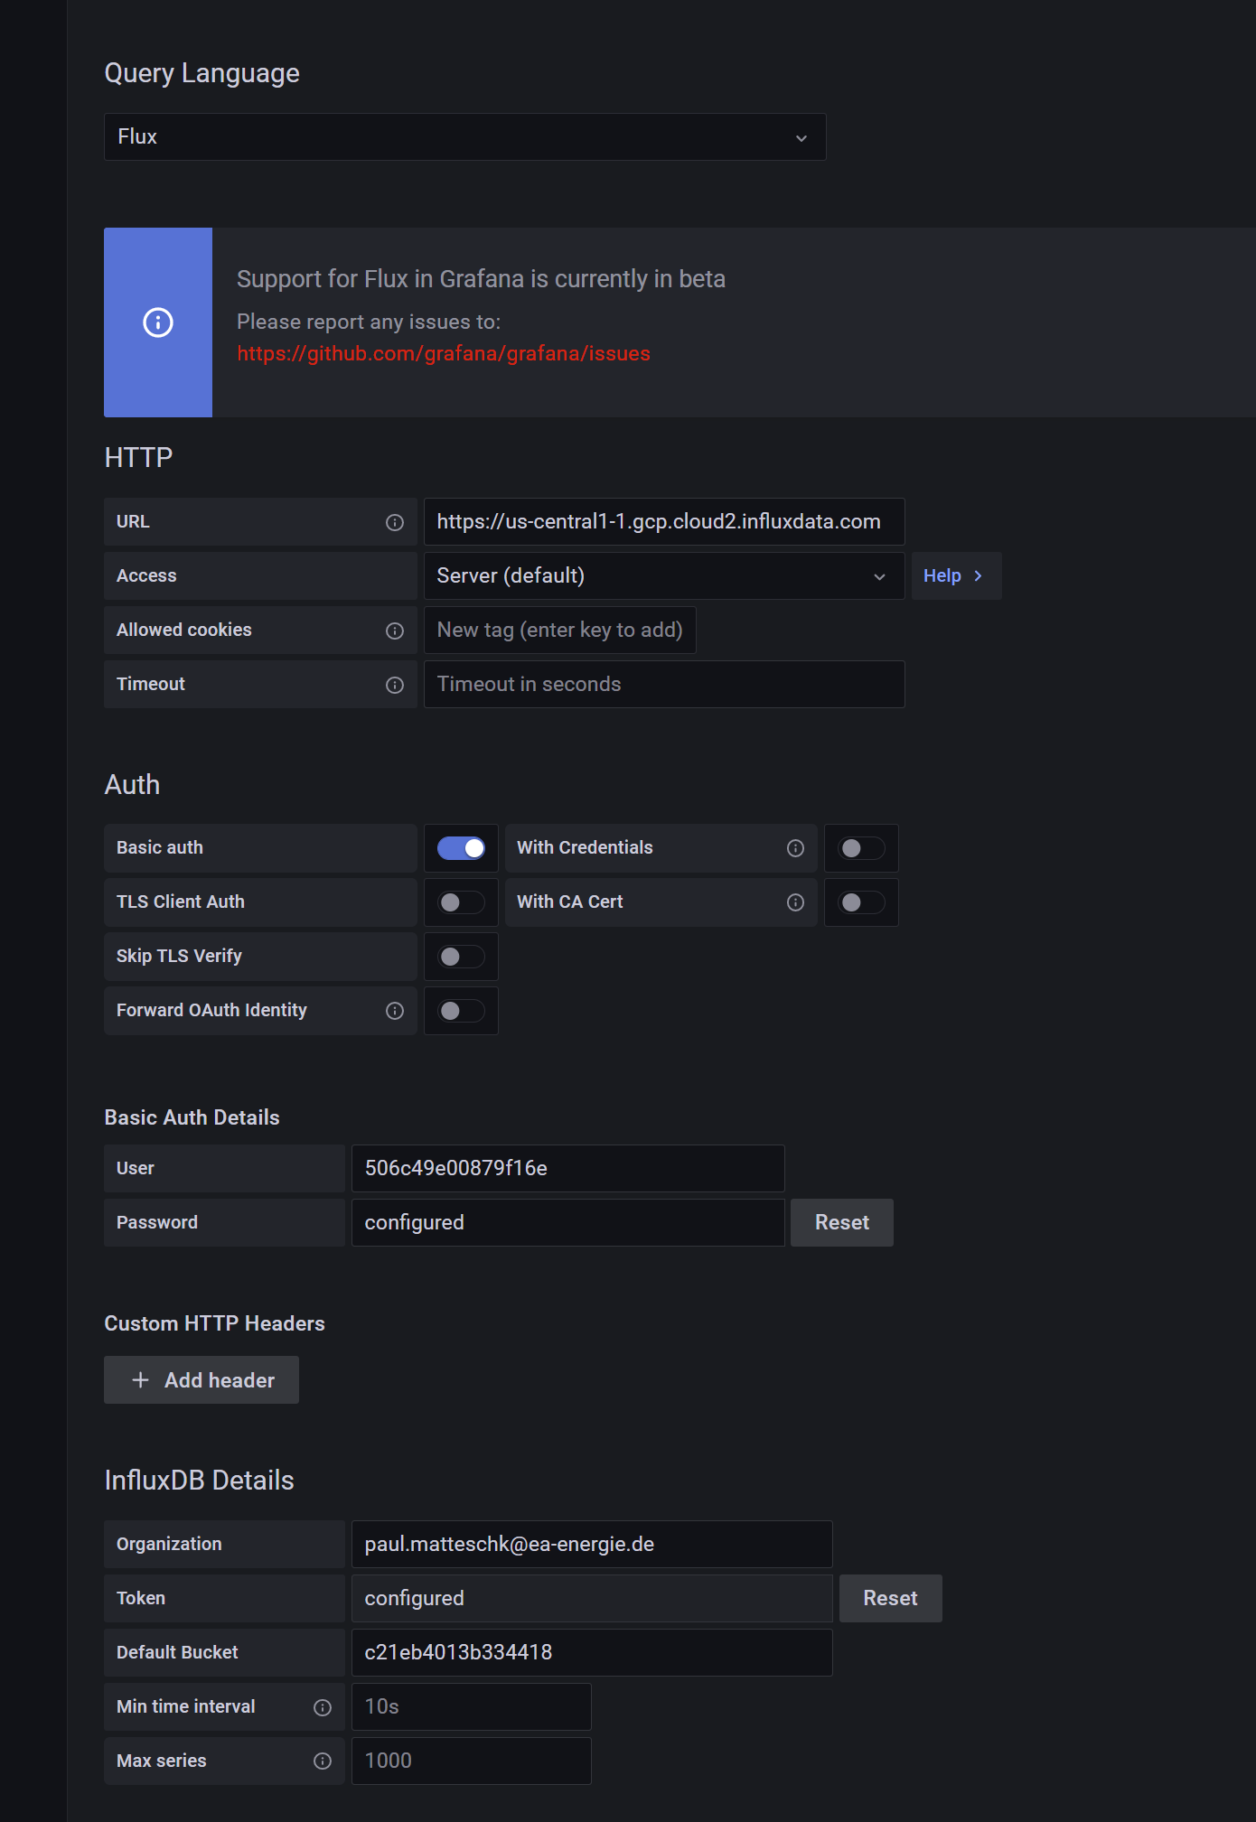The height and width of the screenshot is (1822, 1256).
Task: Click the With CA Cert info icon
Action: [795, 902]
